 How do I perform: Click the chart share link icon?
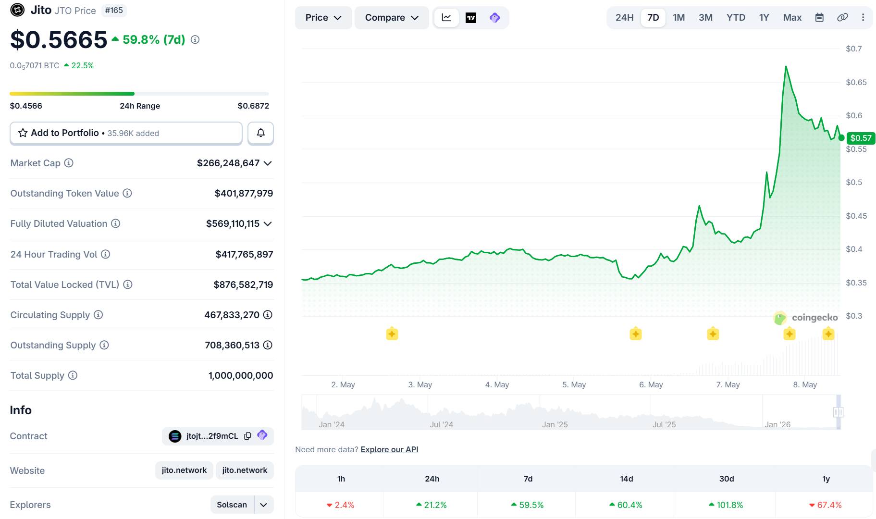point(842,17)
